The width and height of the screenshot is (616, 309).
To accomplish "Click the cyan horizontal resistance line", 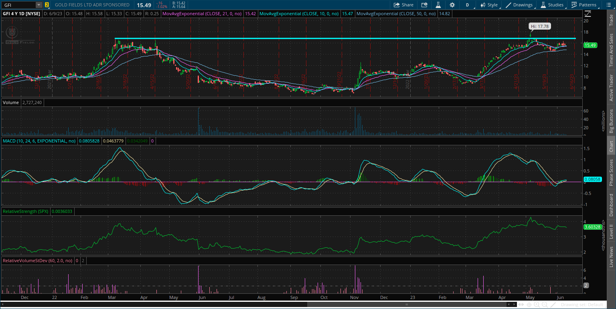I will 345,38.
